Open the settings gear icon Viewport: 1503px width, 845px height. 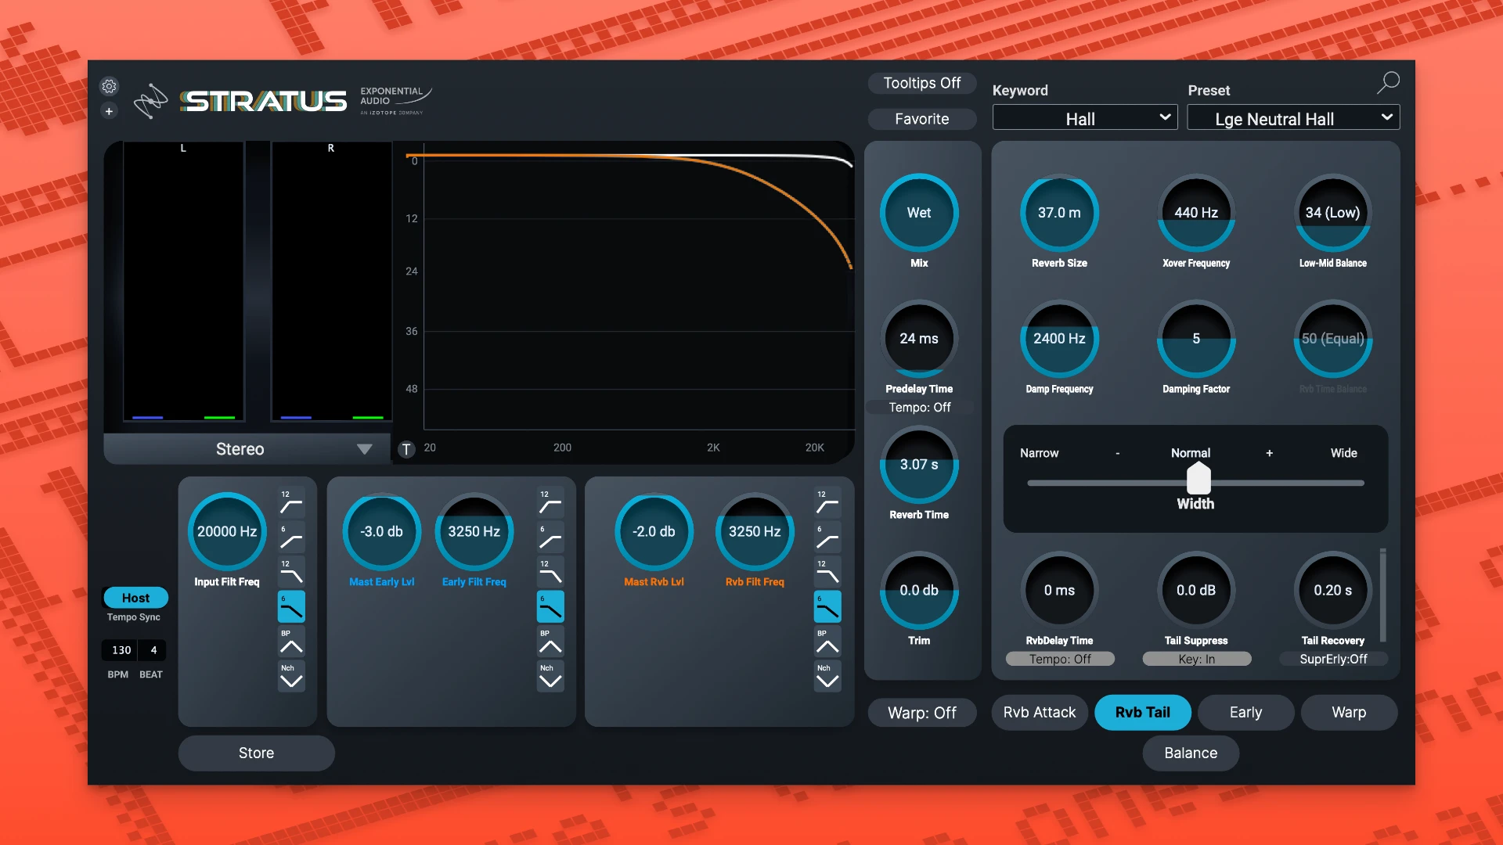pos(109,86)
